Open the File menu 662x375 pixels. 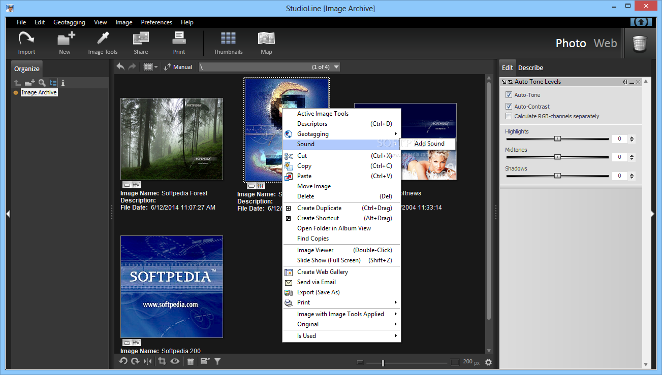(x=21, y=22)
